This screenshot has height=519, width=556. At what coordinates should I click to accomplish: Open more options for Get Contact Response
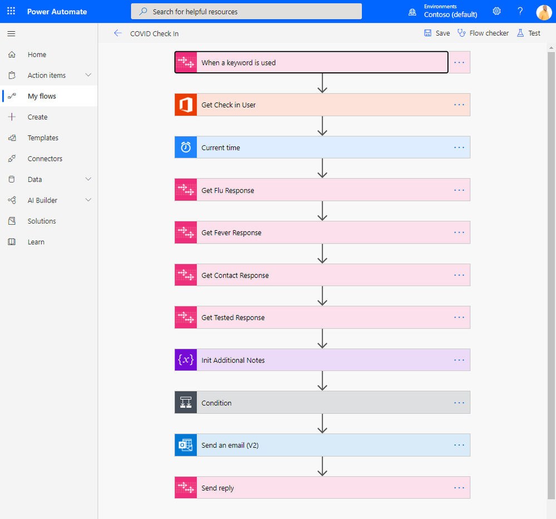click(x=459, y=275)
